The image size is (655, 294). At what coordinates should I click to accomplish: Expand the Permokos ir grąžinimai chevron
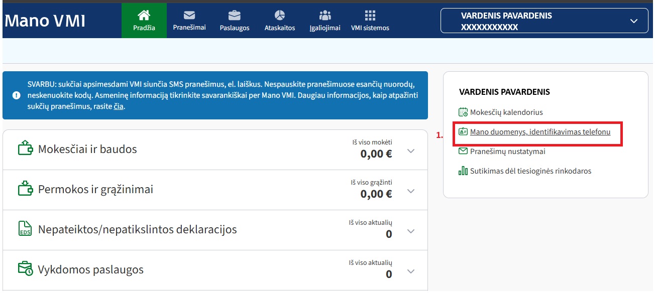point(411,191)
